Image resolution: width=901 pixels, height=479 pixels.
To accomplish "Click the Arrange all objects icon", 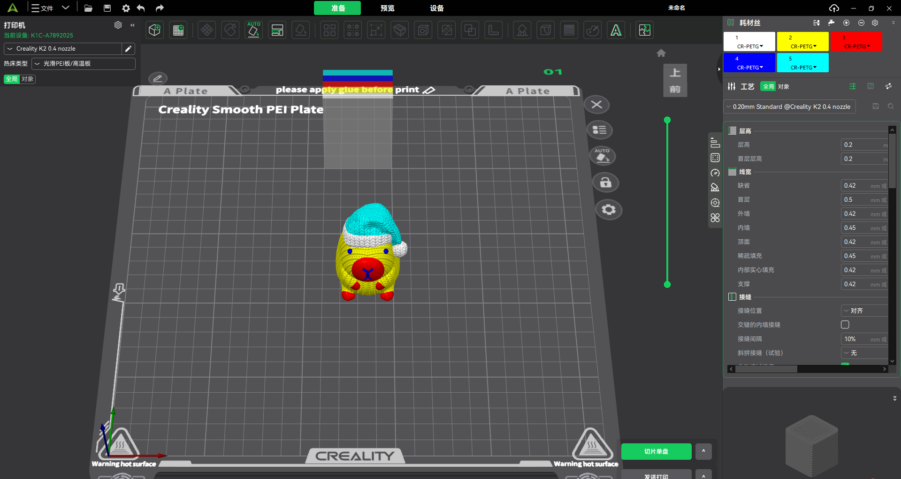I will click(277, 30).
